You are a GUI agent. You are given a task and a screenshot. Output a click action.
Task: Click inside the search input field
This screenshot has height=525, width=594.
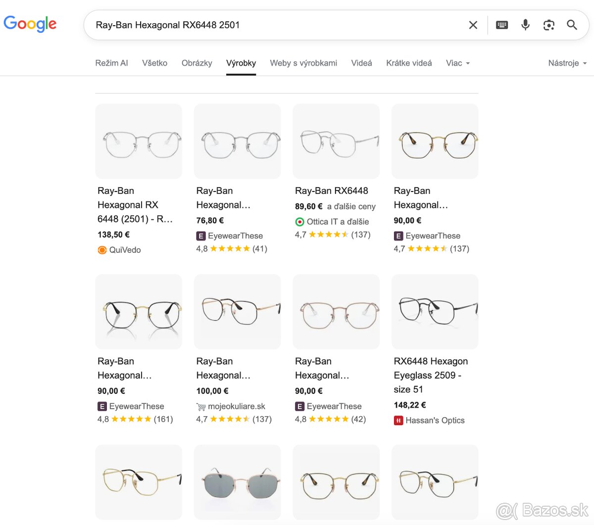point(247,25)
